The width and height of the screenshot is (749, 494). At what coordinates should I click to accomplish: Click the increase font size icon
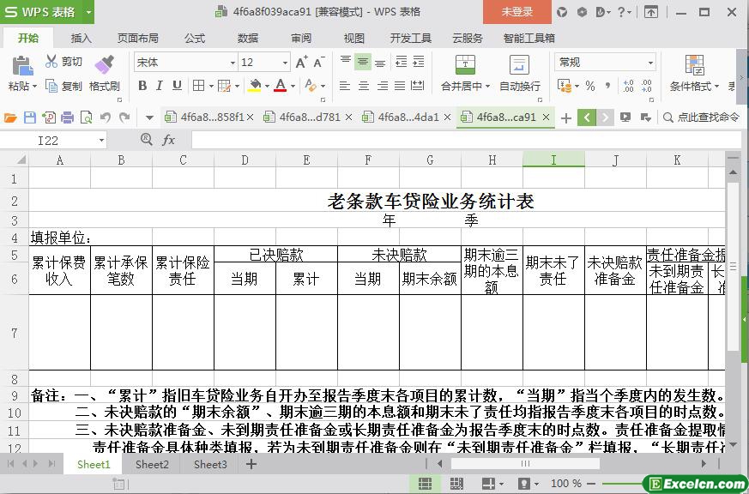[x=301, y=63]
